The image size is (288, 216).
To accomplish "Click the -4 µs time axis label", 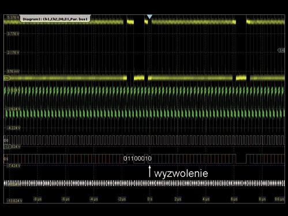I will pyautogui.click(x=93, y=199).
